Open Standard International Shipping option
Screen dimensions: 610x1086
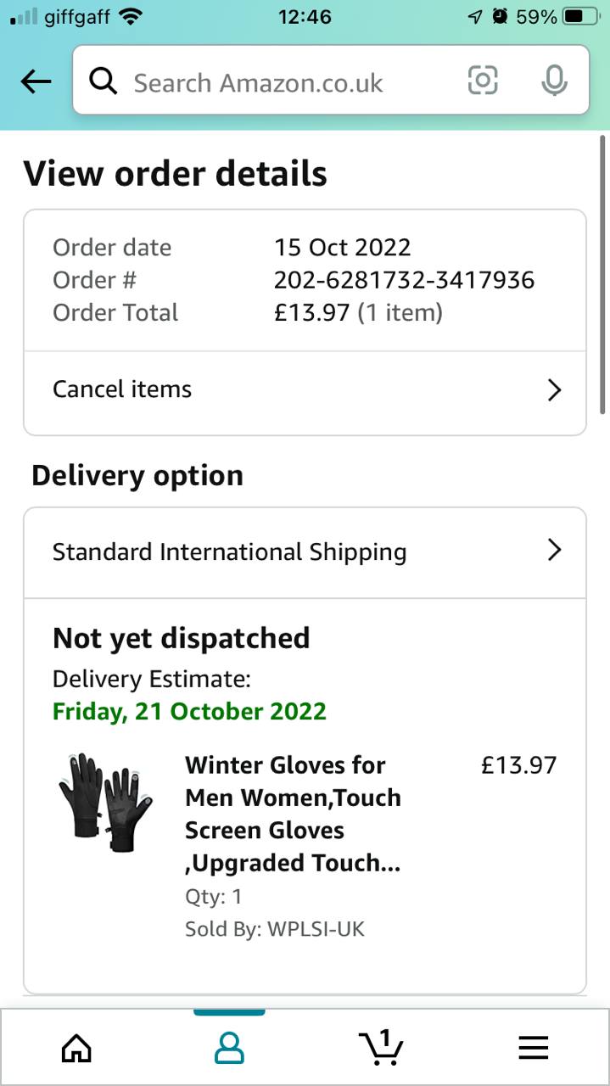(x=229, y=551)
